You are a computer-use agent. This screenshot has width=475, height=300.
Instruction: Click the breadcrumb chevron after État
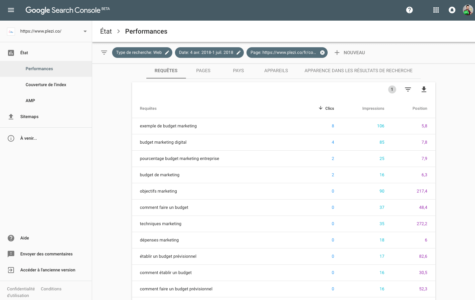[118, 31]
